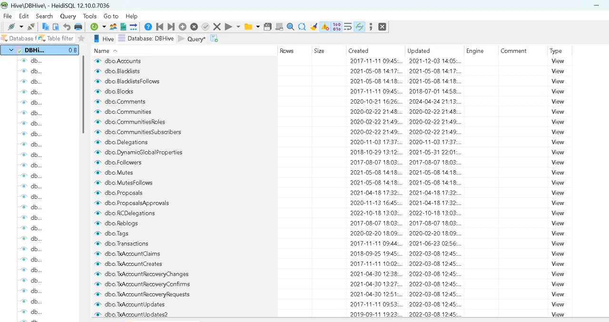
Task: Click the delete row circle-x icon
Action: (194, 27)
